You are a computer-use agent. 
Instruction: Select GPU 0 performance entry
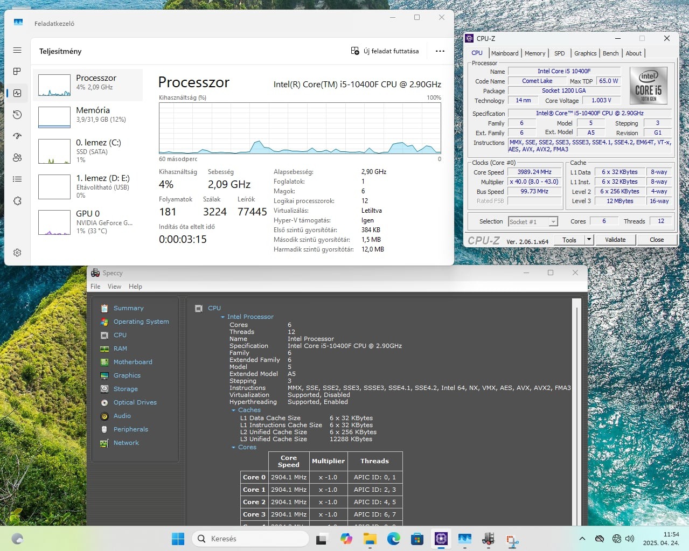coord(88,222)
